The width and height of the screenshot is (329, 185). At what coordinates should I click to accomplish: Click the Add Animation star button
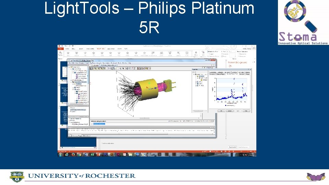click(x=203, y=54)
